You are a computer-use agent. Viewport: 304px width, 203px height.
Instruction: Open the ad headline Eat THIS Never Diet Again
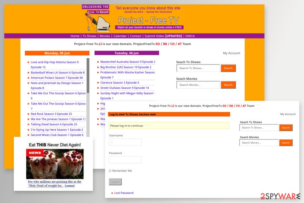point(55,145)
